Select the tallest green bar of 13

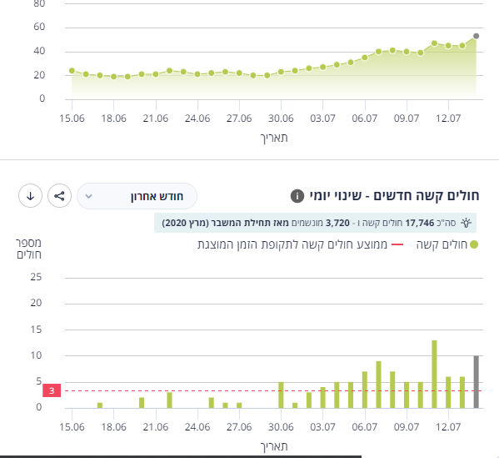[x=434, y=375]
